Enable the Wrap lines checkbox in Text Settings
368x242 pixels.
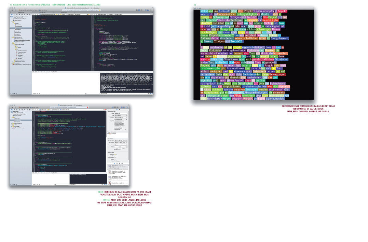(x=115, y=150)
